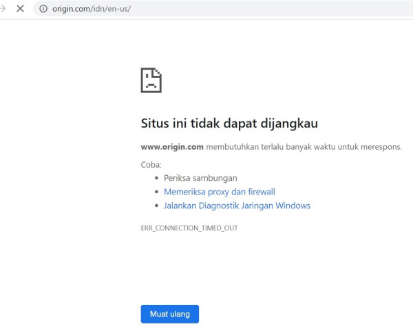The image size is (413, 329).
Task: Click heading 'Situs ini tidak dapat dijangkau'
Action: point(229,123)
